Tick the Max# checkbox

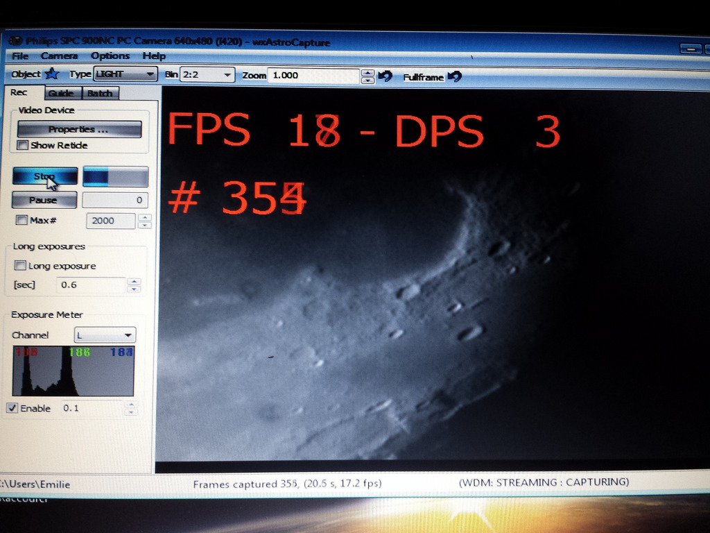(x=21, y=220)
